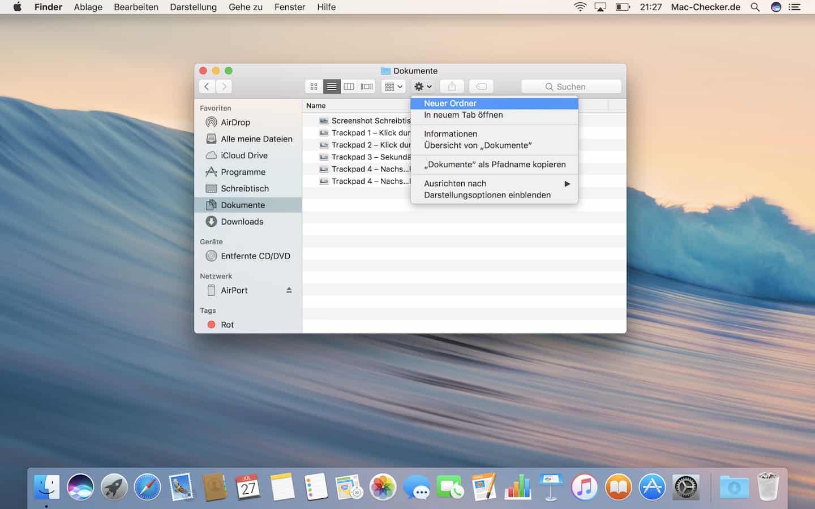Go forward in Finder window history
The image size is (815, 509).
click(224, 87)
